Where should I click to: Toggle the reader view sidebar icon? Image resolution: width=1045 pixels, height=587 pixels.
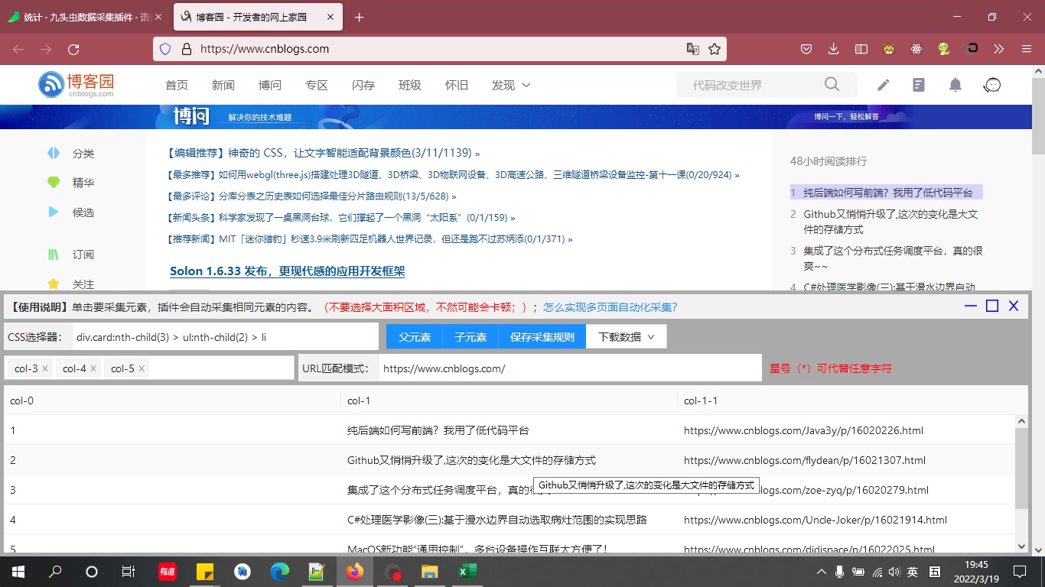861,49
